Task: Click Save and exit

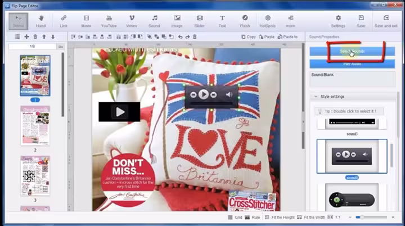Action: [386, 21]
